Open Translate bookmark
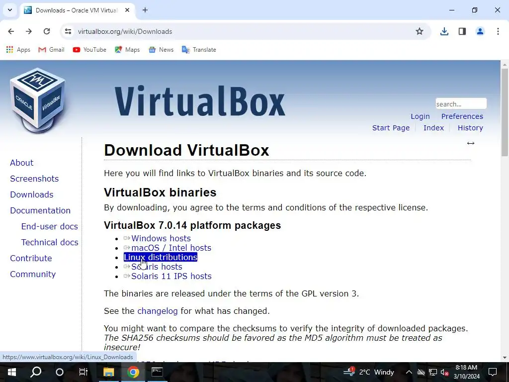Screen dimensions: 509x382 click(199, 50)
